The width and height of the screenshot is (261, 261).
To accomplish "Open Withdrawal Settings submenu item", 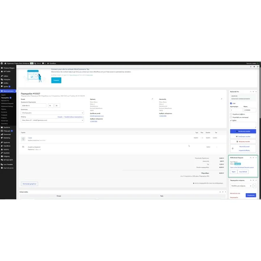I will click(7, 106).
